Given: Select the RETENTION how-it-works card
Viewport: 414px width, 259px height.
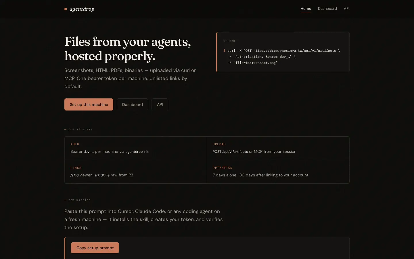Looking at the screenshot, I should [278, 172].
